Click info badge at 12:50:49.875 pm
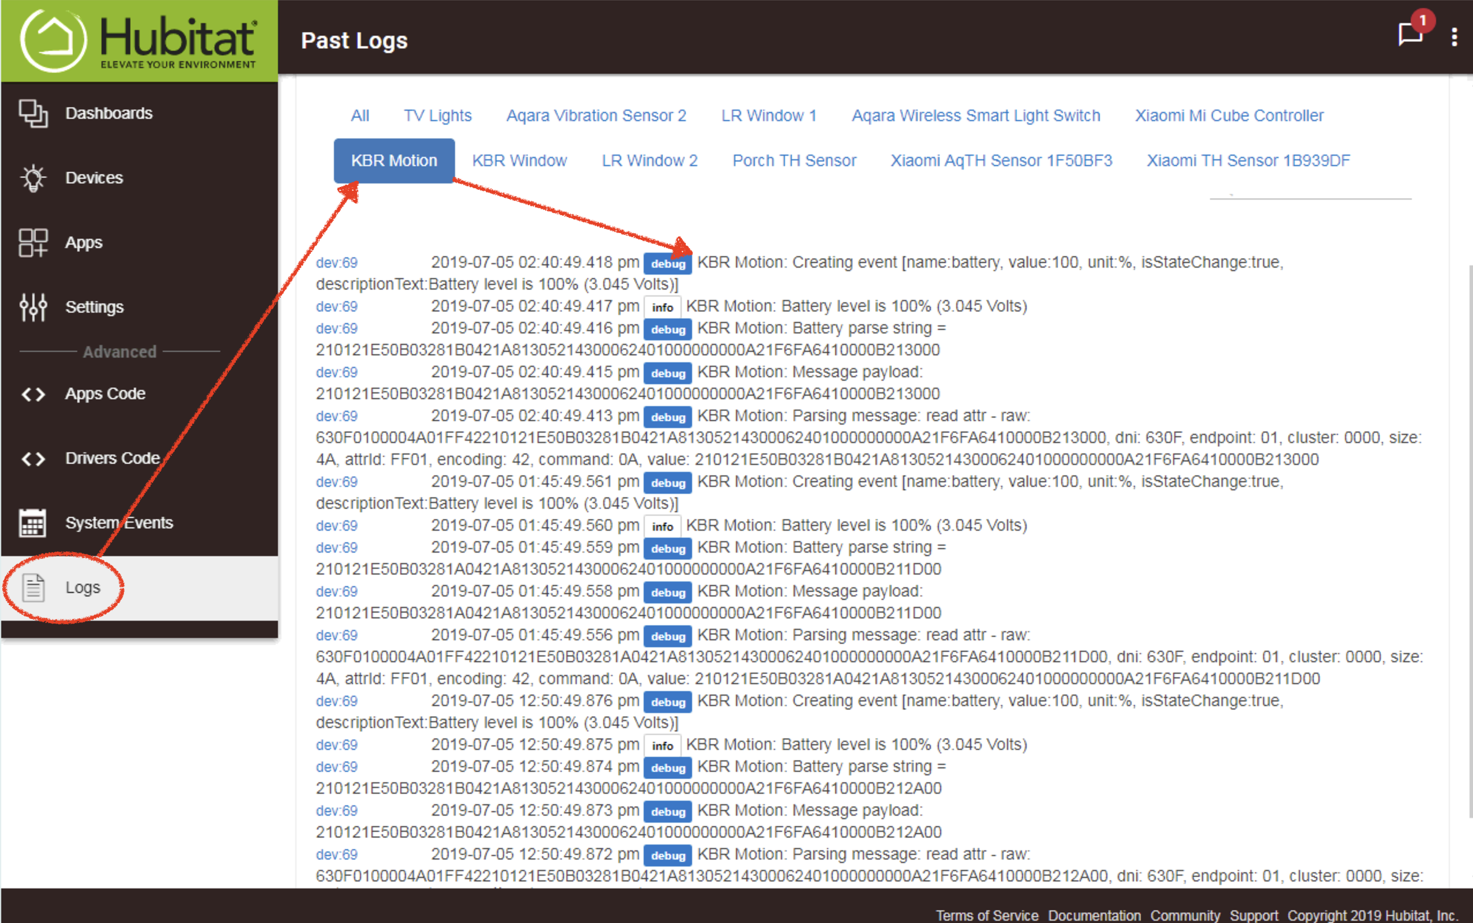This screenshot has height=923, width=1473. tap(662, 746)
